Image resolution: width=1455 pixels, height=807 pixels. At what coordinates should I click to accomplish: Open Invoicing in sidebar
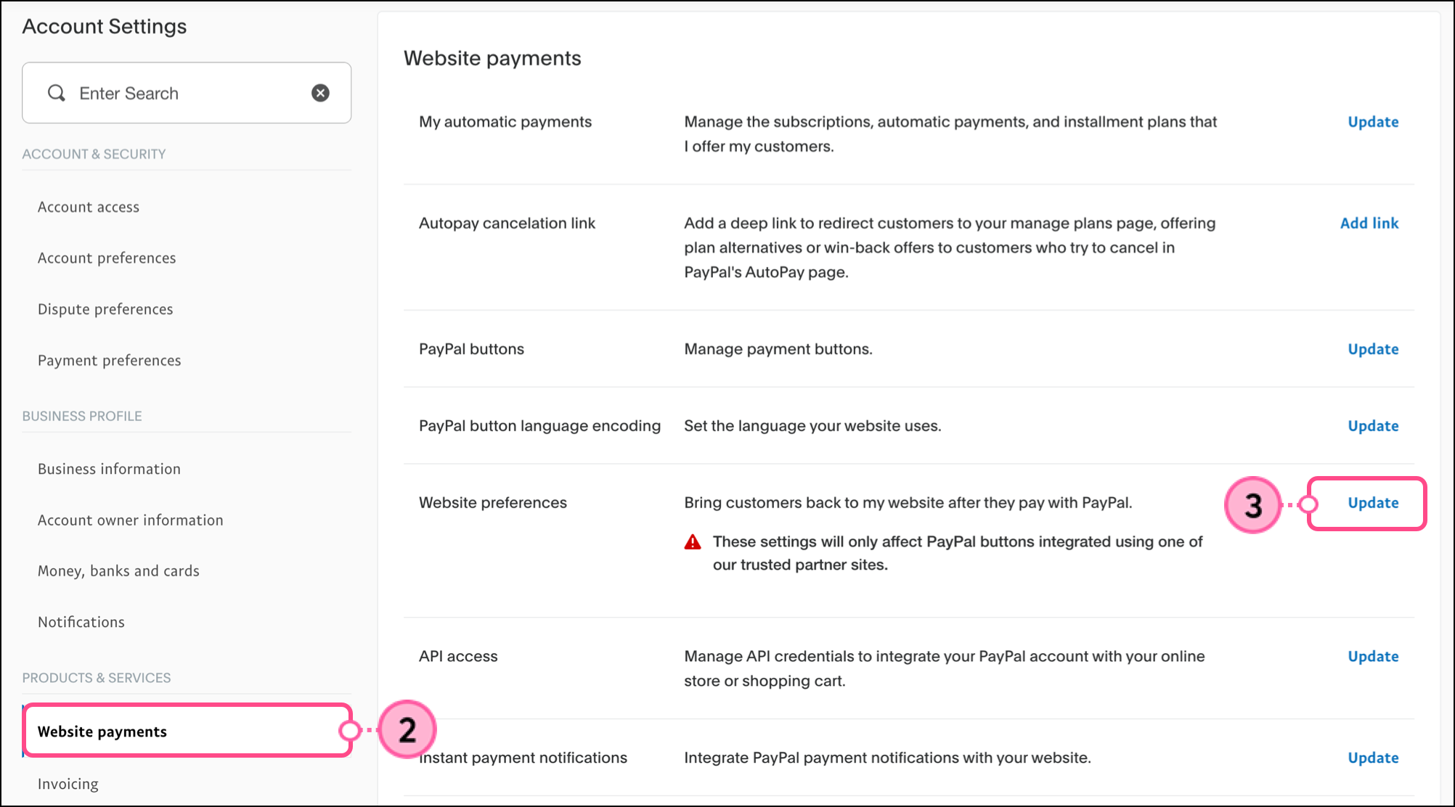pos(68,784)
